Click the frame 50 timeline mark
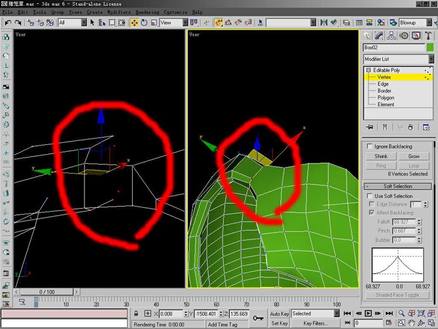438x329 pixels. [x=186, y=304]
